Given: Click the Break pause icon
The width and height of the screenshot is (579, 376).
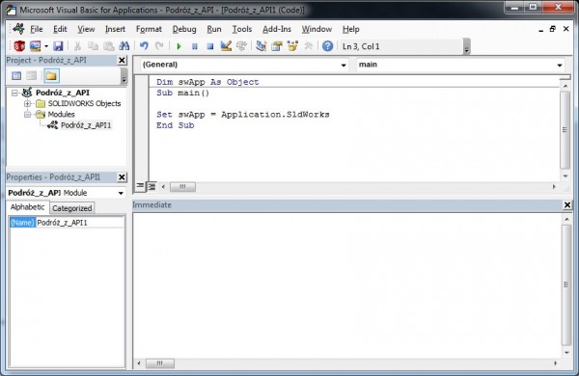Looking at the screenshot, I should click(195, 46).
